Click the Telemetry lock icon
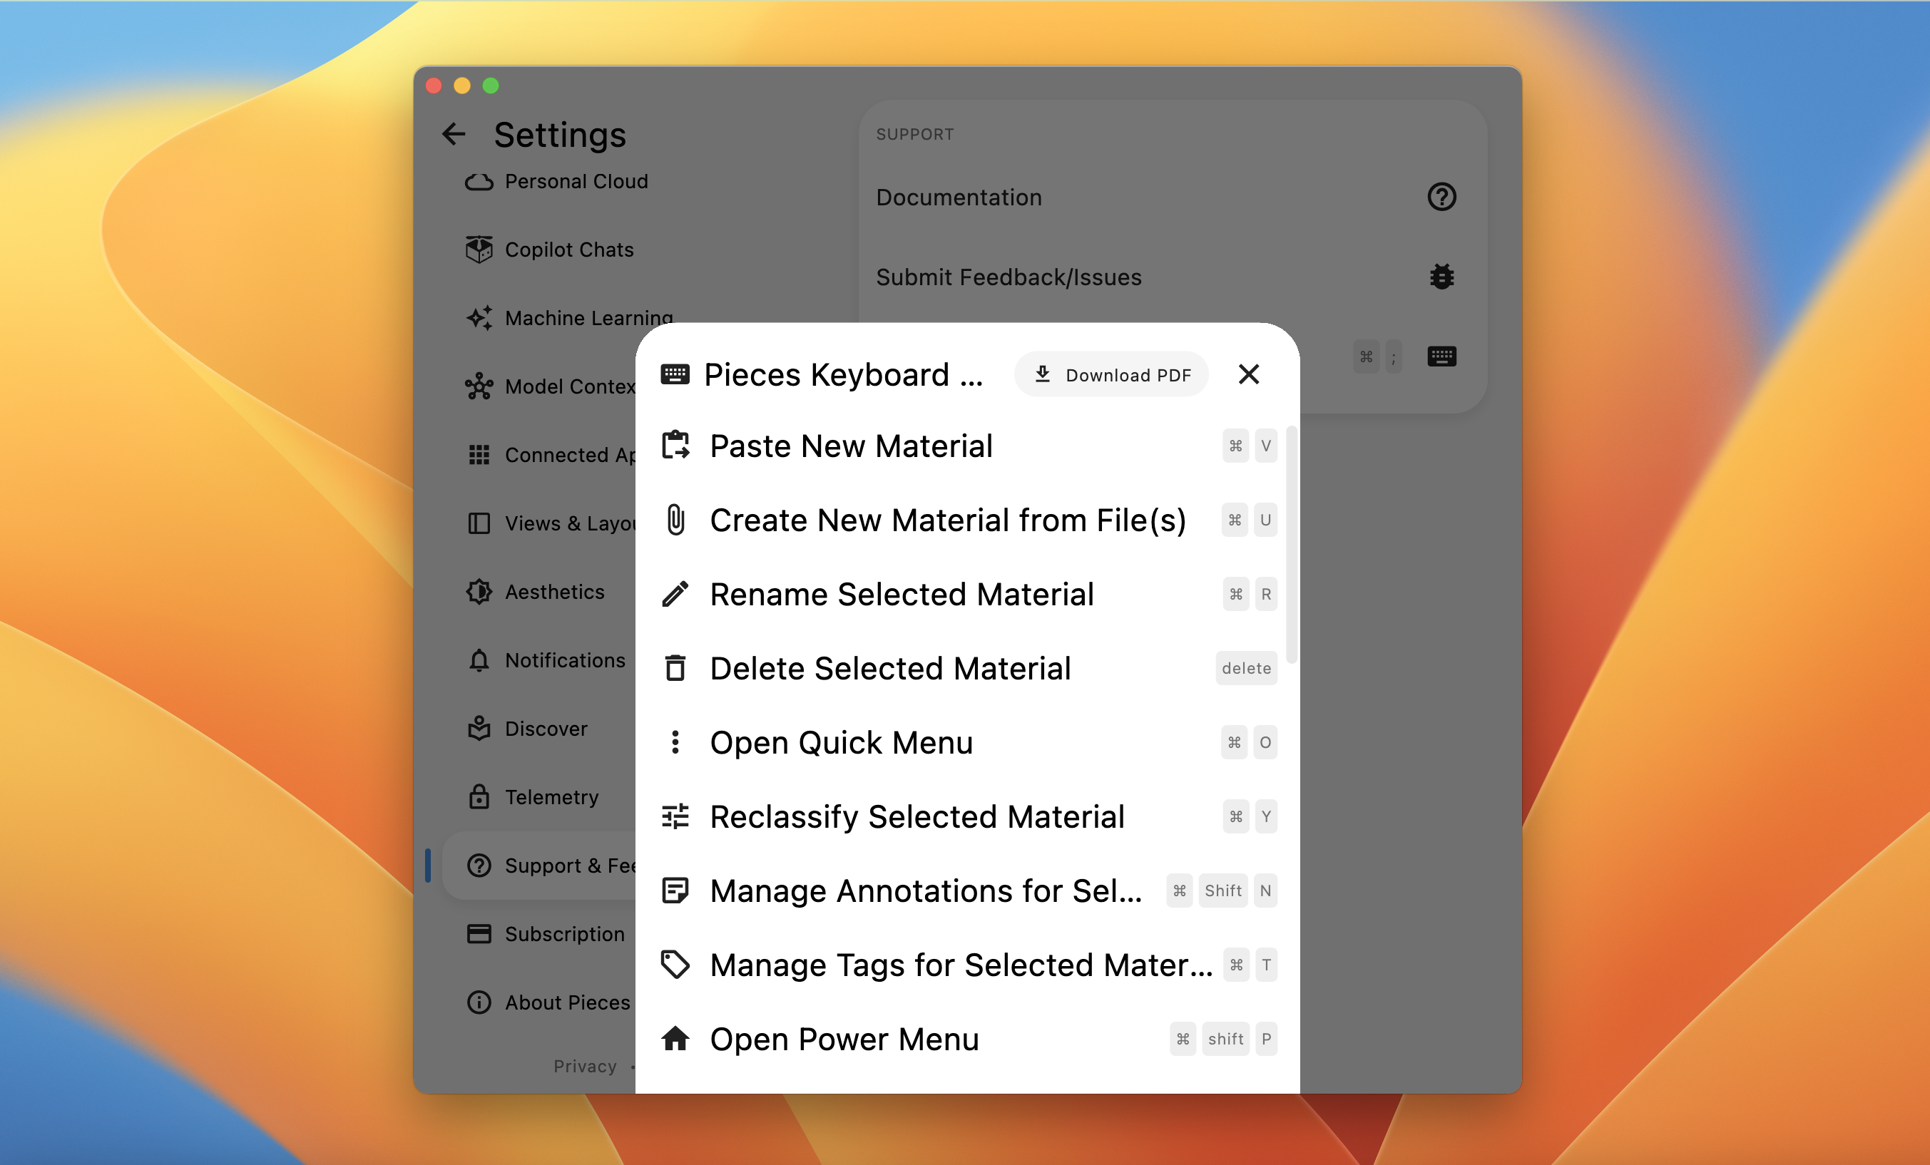Screen dimensions: 1930x1165 tap(479, 797)
